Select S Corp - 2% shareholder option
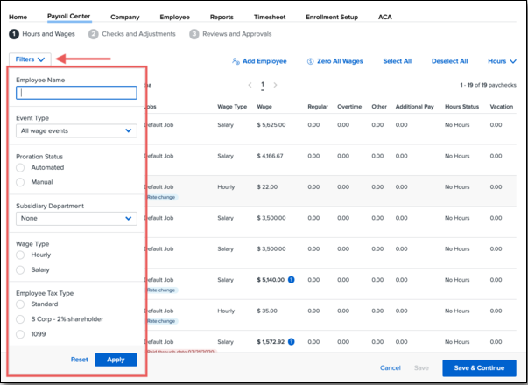The image size is (528, 385). [x=21, y=318]
